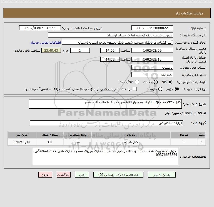The height and width of the screenshot is (207, 214).
Task: Open مشاهده مدارک پیوستی (0) button
Action: (x=116, y=175)
